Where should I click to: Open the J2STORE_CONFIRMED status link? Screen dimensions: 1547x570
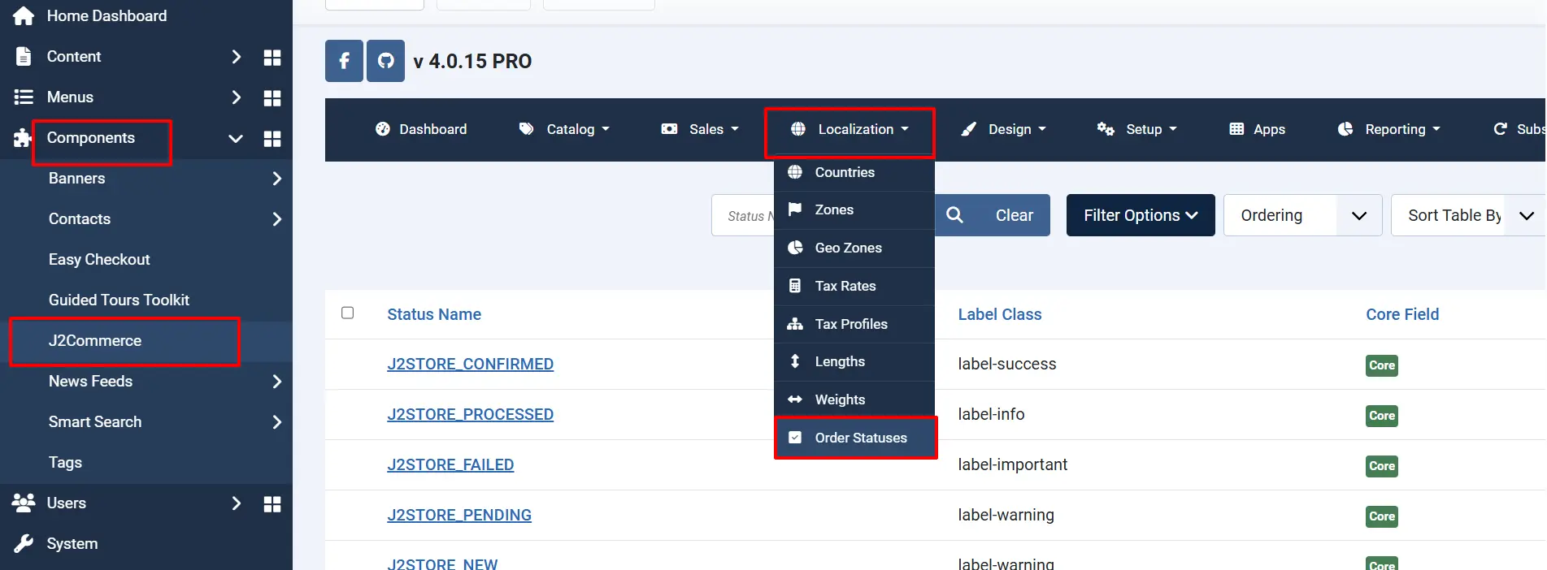(470, 364)
